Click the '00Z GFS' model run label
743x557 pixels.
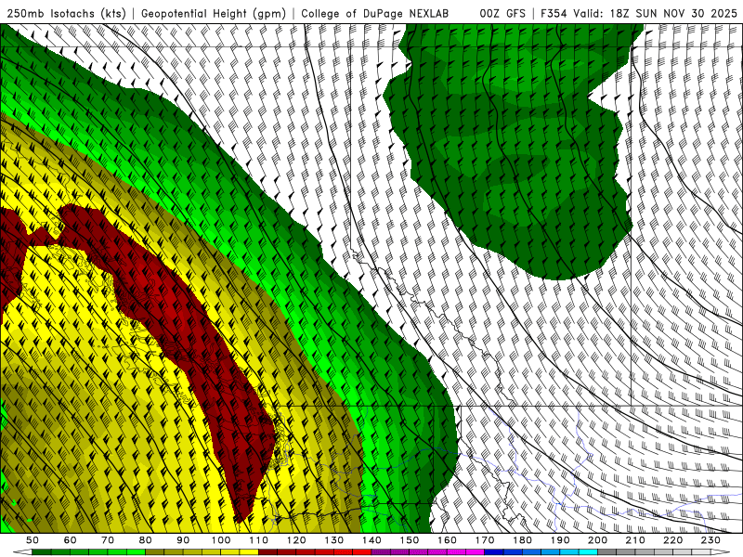click(x=502, y=13)
